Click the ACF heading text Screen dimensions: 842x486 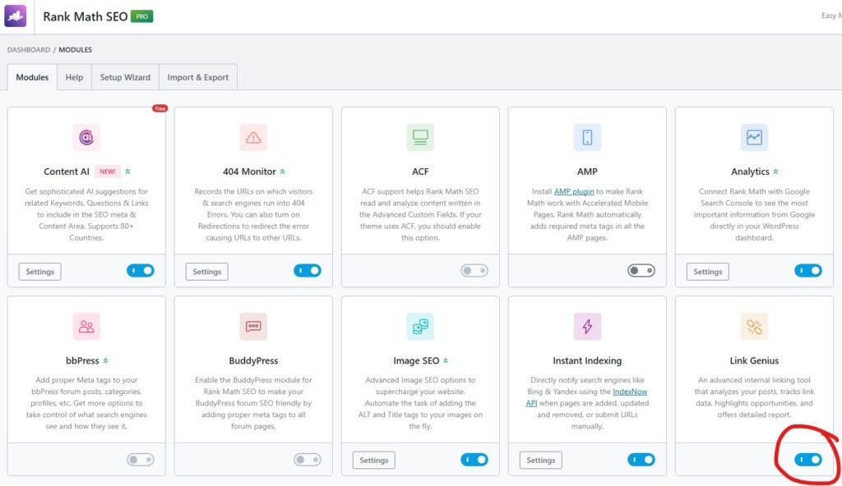[x=420, y=172]
